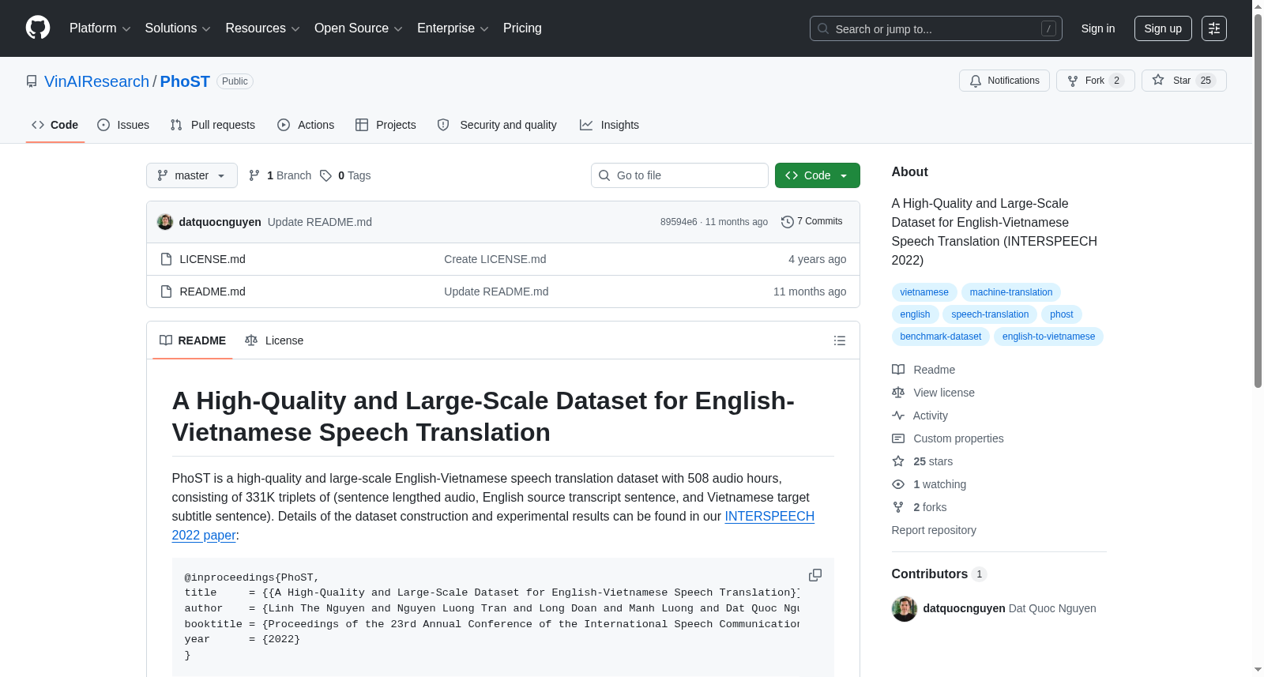Show the License tab in the file viewer

click(274, 340)
